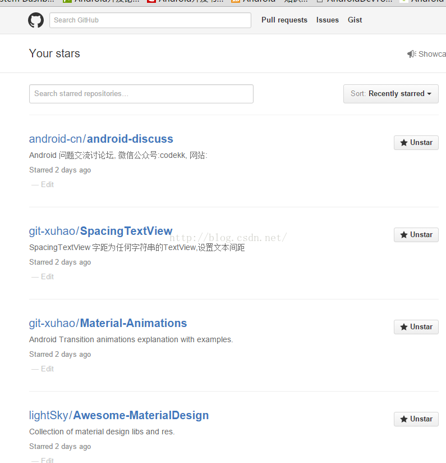Open the Showcases megaphone link

pos(426,54)
